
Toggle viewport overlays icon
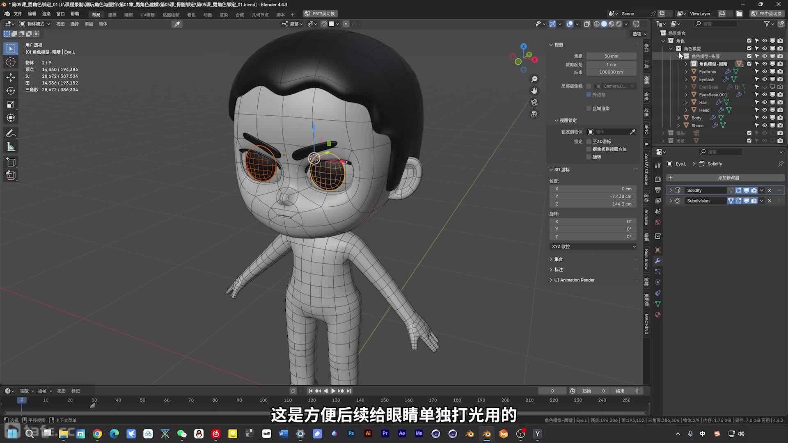[x=570, y=24]
